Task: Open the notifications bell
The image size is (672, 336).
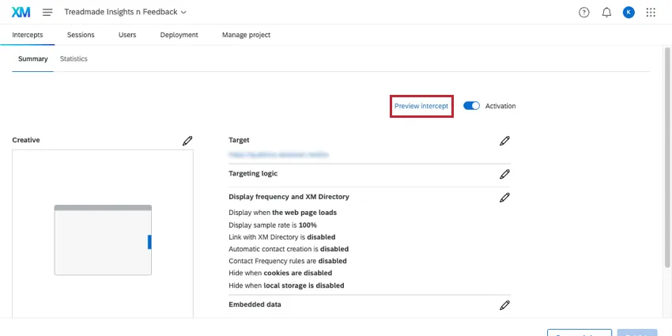Action: 606,12
